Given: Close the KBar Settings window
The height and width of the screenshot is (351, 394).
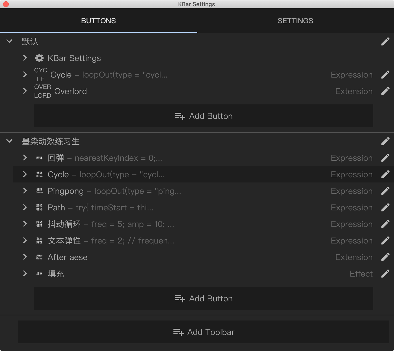Looking at the screenshot, I should [x=6, y=4].
